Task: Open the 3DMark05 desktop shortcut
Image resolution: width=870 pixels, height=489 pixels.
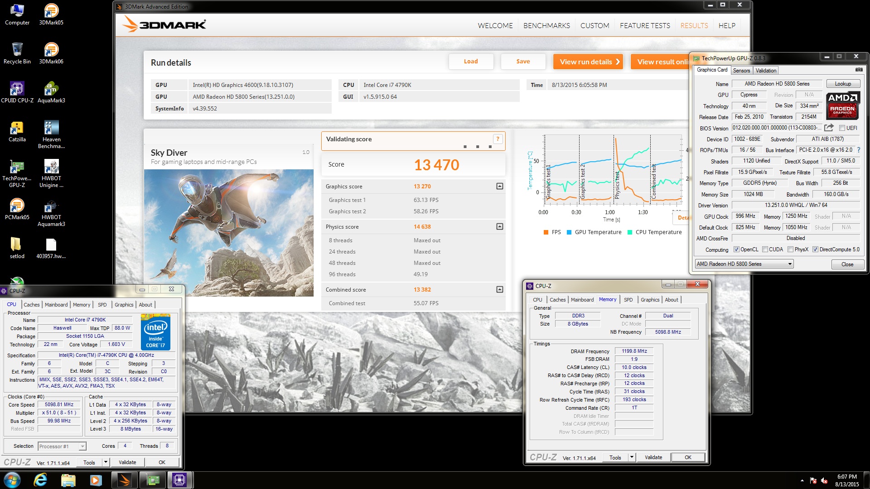Action: pyautogui.click(x=51, y=14)
